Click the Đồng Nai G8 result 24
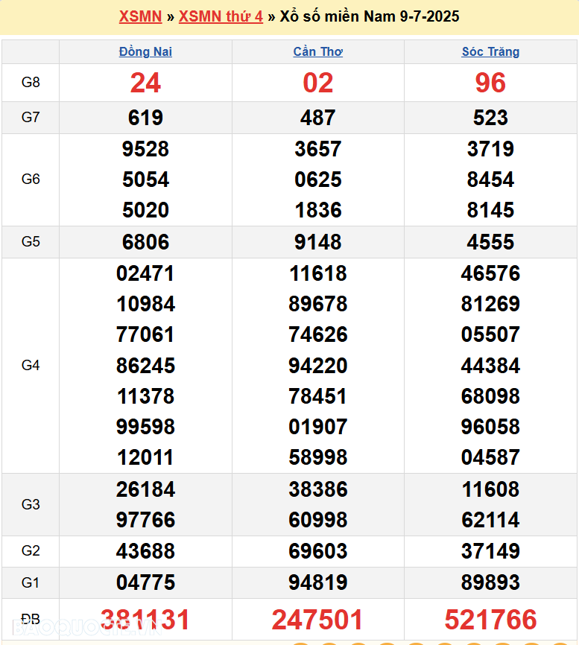579x645 pixels. coord(145,83)
